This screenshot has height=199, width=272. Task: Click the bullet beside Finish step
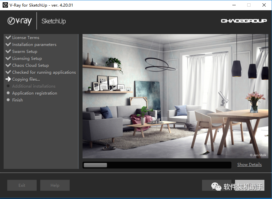(x=8, y=100)
